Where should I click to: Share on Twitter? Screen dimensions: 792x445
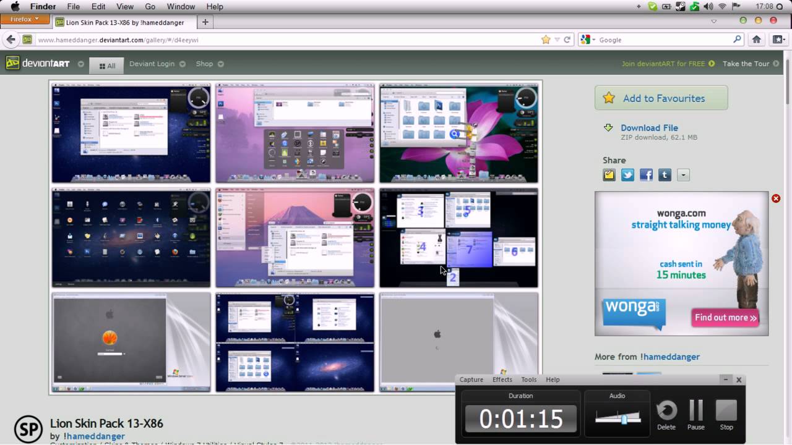pos(628,175)
